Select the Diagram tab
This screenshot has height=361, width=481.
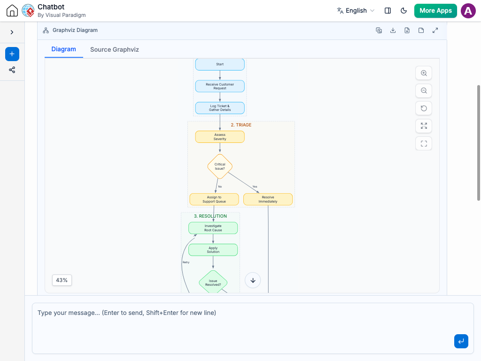pos(63,49)
